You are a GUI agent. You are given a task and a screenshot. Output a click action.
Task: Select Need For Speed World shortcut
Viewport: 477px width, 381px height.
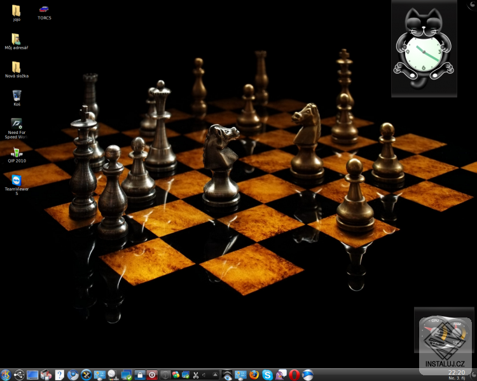tap(17, 128)
